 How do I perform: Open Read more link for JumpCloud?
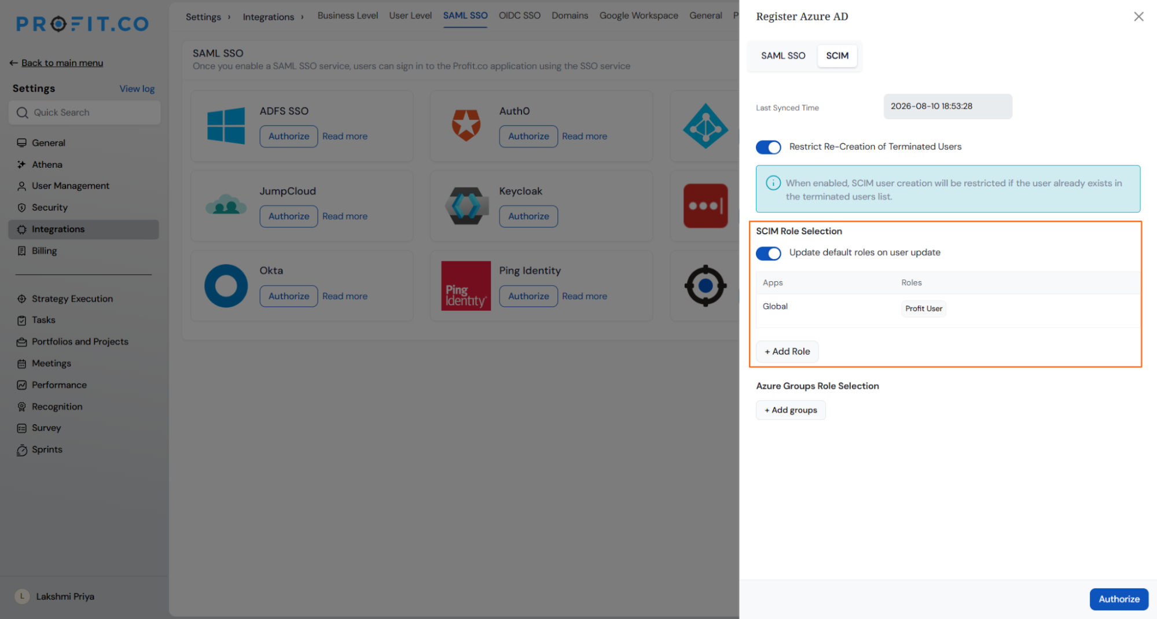point(345,216)
